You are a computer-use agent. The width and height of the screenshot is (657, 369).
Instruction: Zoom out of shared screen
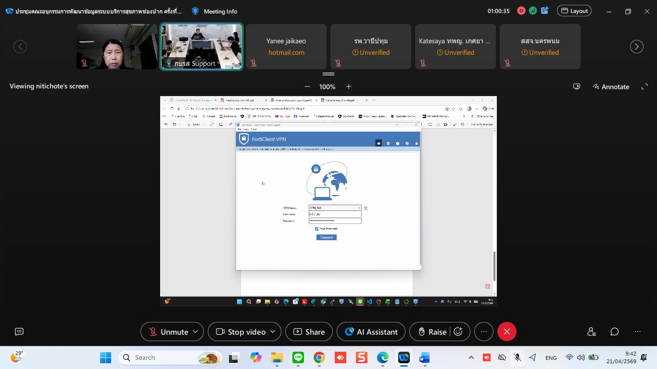tap(307, 86)
